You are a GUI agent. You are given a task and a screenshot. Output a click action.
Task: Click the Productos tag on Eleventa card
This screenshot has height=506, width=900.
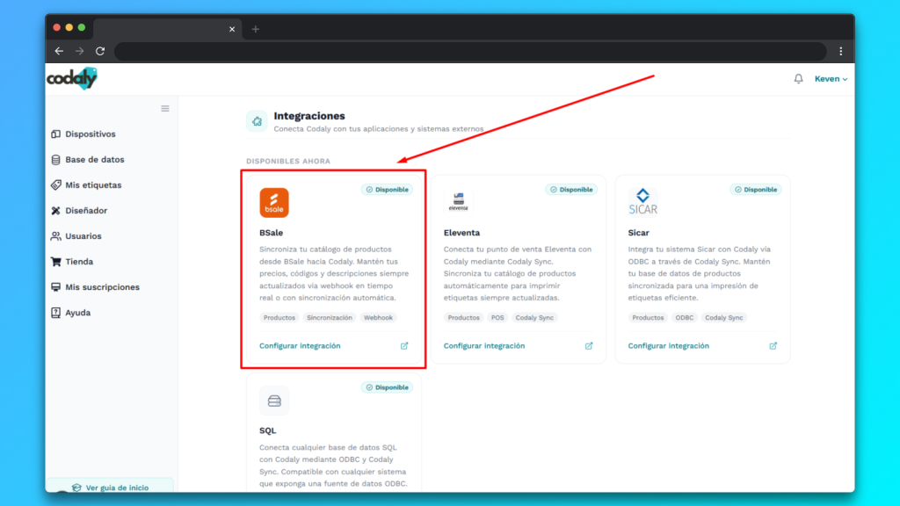pos(463,317)
